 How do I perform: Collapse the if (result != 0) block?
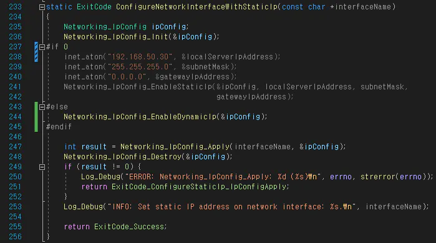pos(42,167)
